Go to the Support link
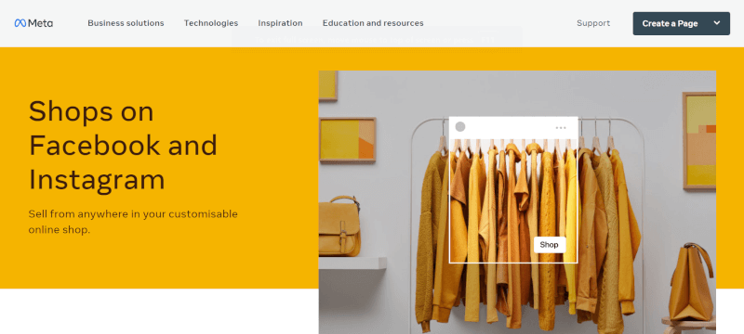Viewport: 744px width, 334px height. coord(593,23)
